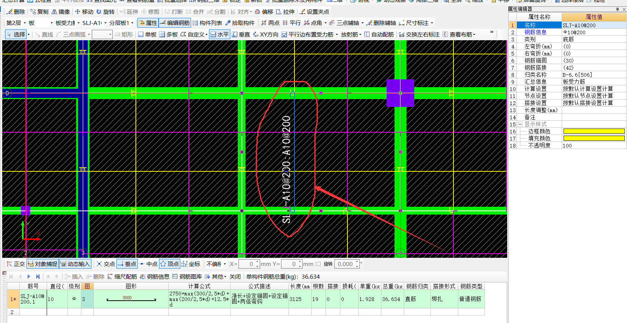Click 设置夹点 grip settings
The image size is (627, 323).
[x=315, y=12]
